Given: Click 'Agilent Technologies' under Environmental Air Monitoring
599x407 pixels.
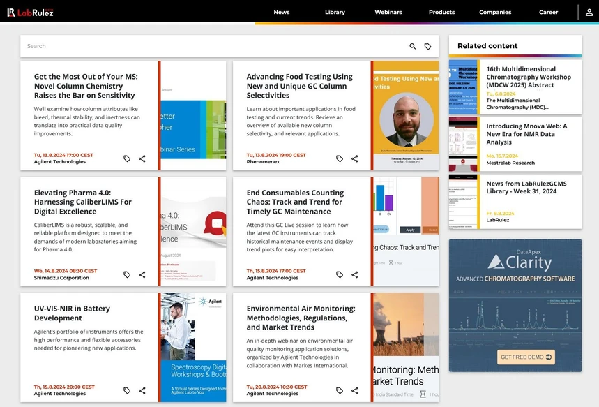Looking at the screenshot, I should (273, 394).
